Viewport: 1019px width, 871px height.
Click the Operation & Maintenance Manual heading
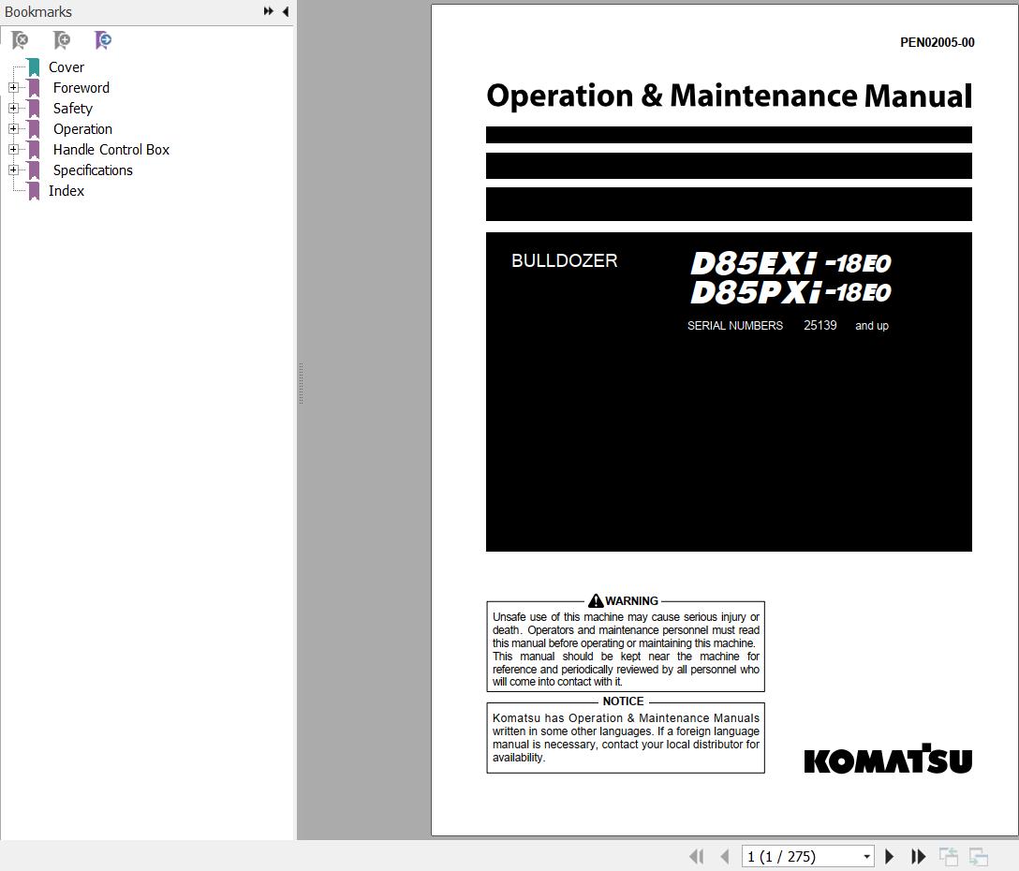[730, 96]
